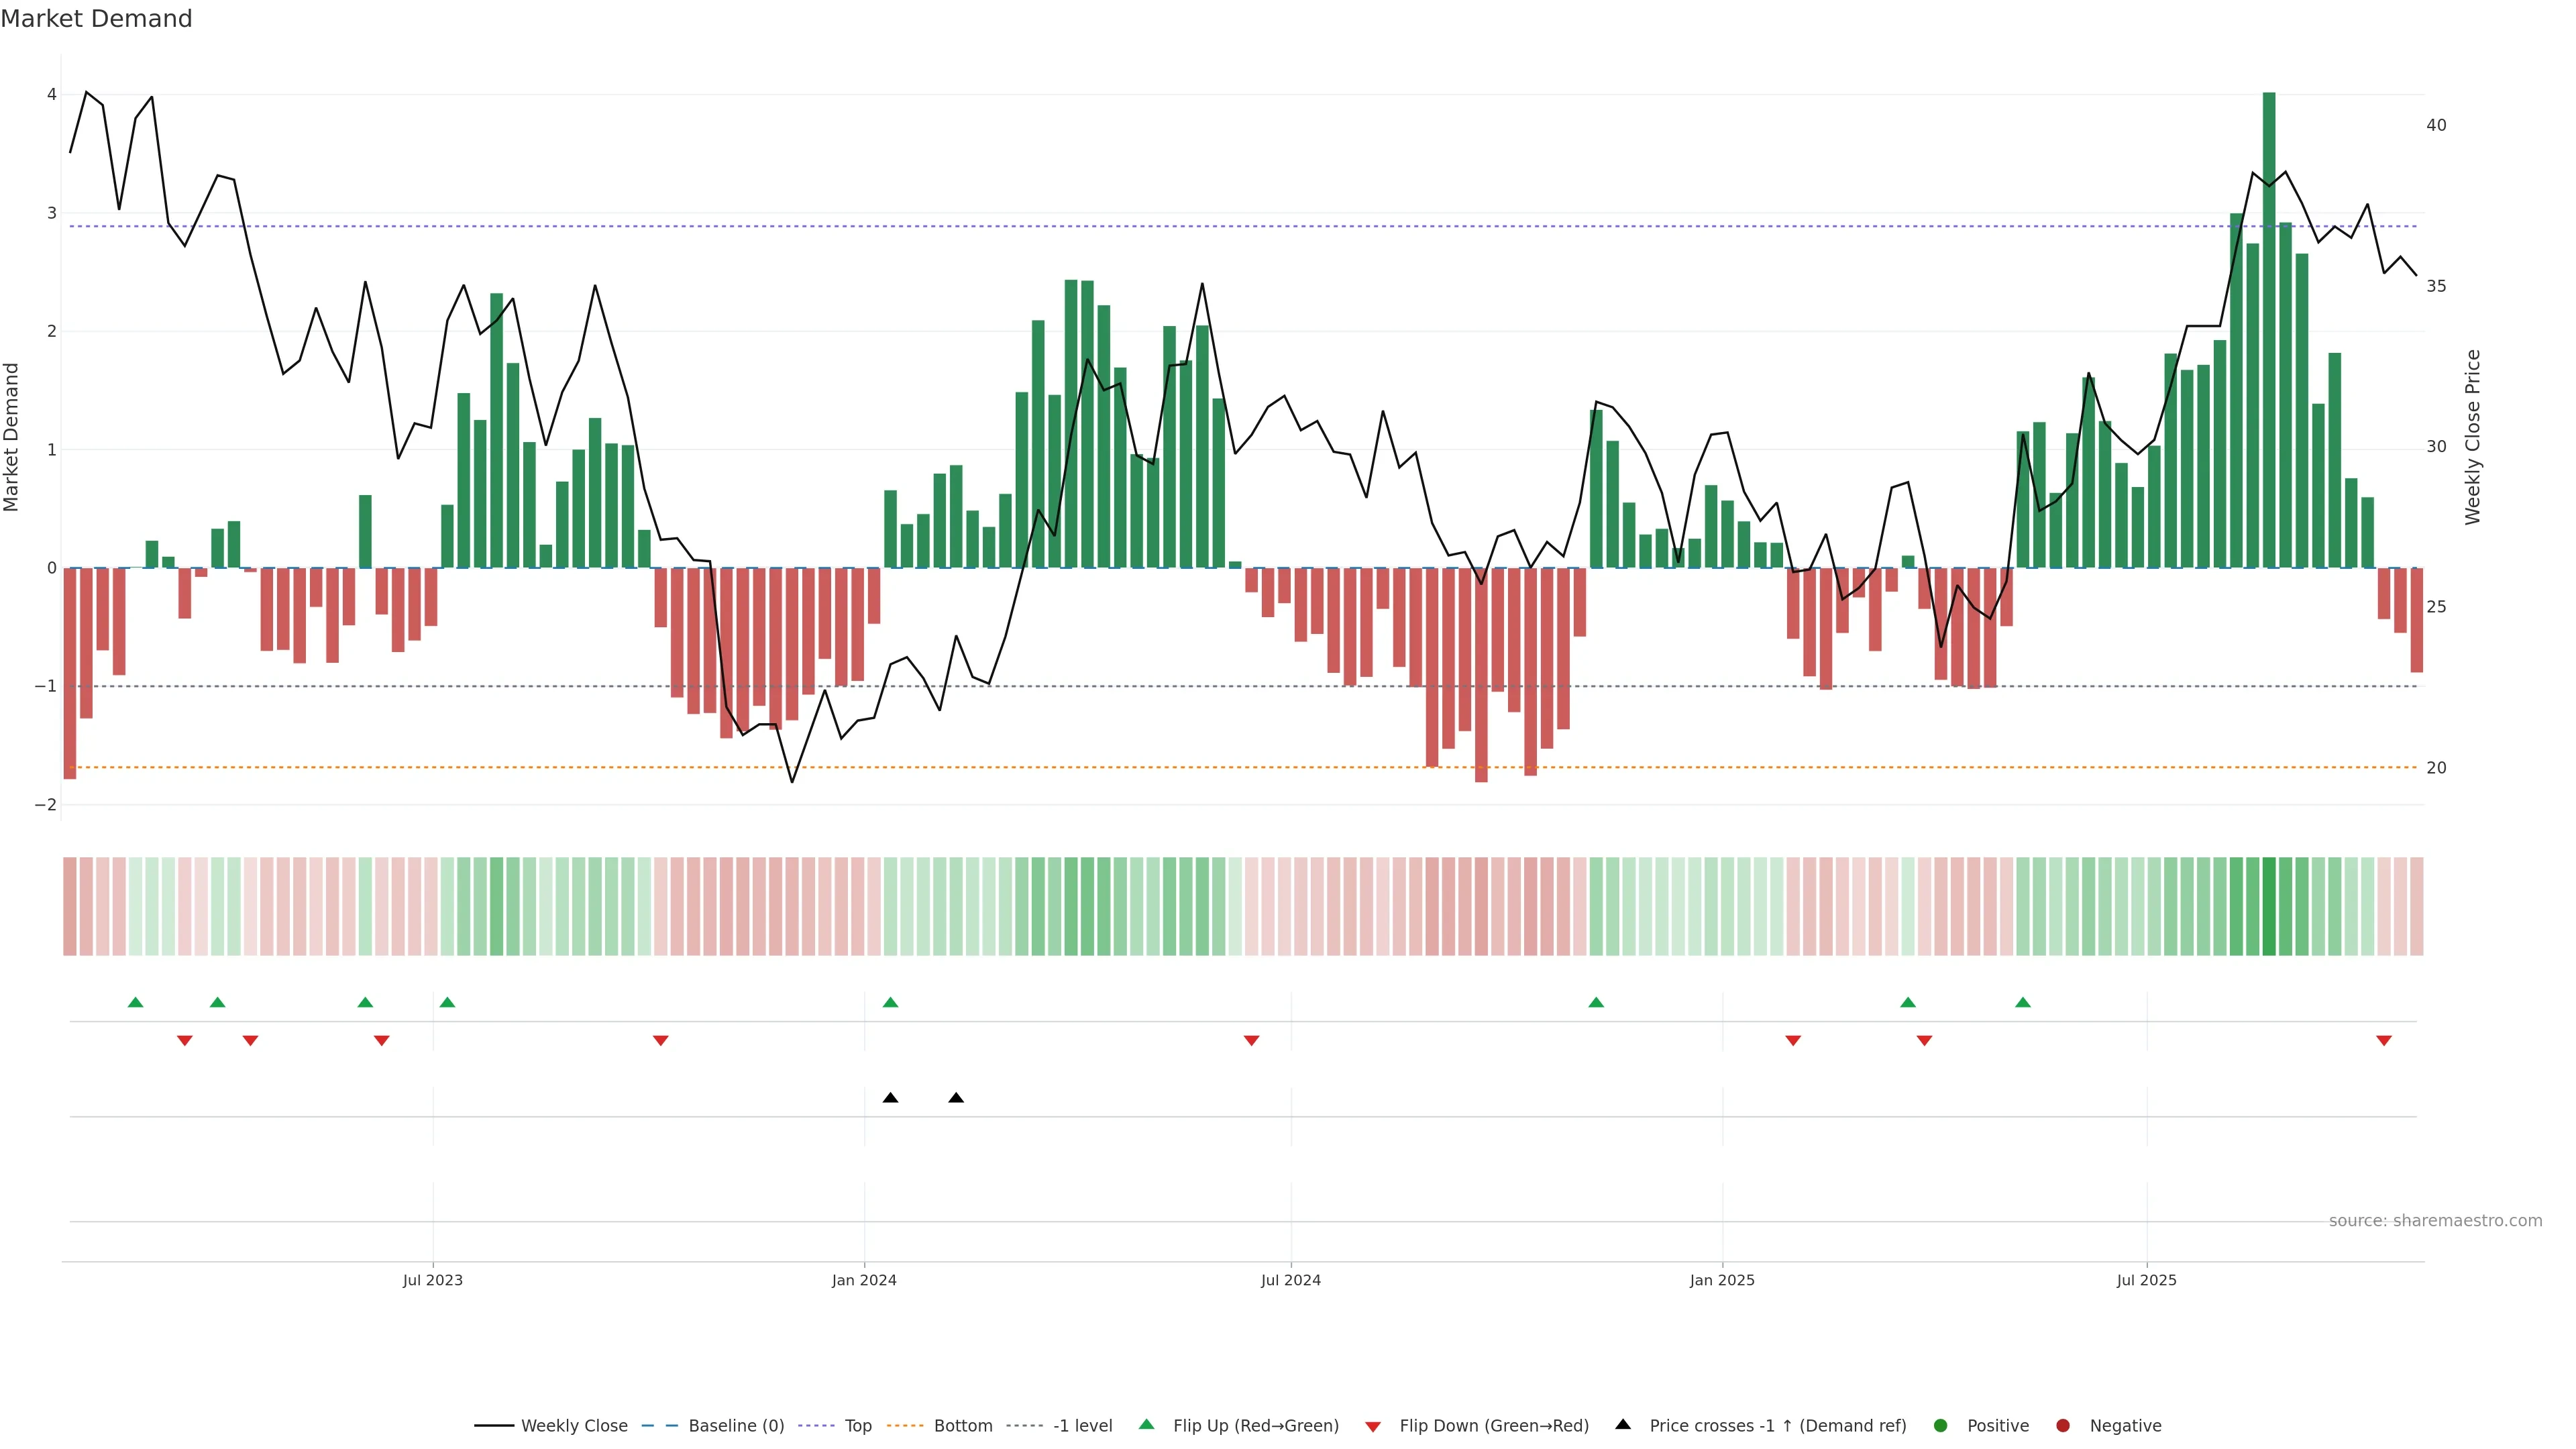This screenshot has width=2576, height=1449.
Task: Click the Jul 2025 x-axis label
Action: point(2146,1280)
